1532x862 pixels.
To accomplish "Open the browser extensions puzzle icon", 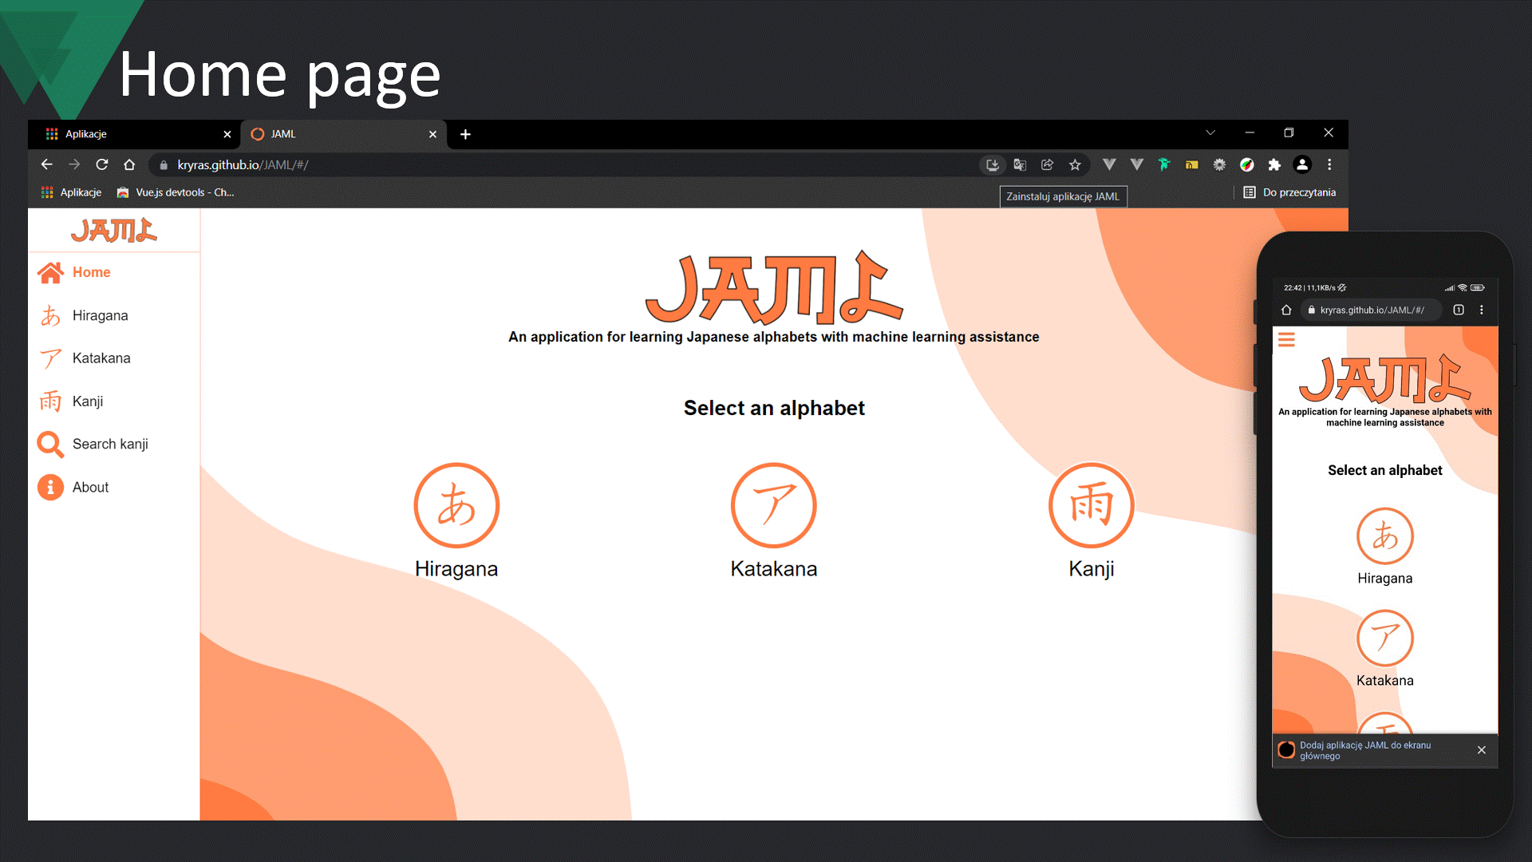I will click(1274, 165).
